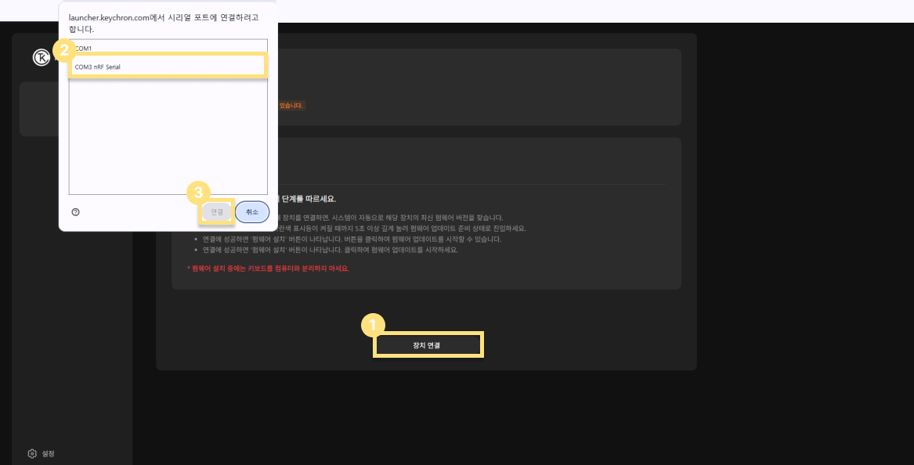Click the yellow step 1 badge
Image resolution: width=914 pixels, height=465 pixels.
click(x=372, y=325)
